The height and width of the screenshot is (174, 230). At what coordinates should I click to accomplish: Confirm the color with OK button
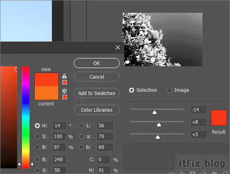pos(97,63)
